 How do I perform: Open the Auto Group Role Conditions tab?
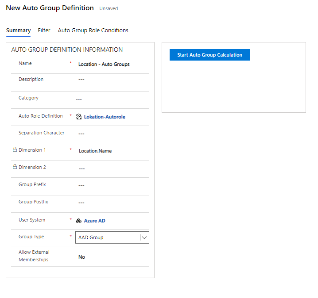(93, 31)
